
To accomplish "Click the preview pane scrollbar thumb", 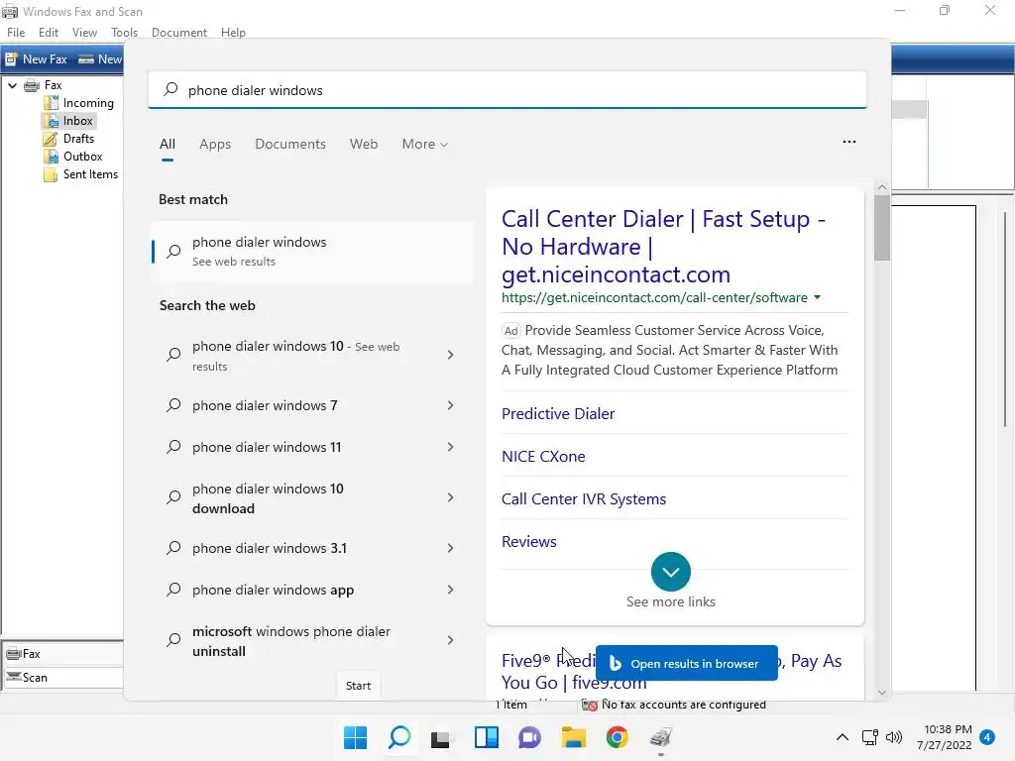I will click(x=881, y=228).
